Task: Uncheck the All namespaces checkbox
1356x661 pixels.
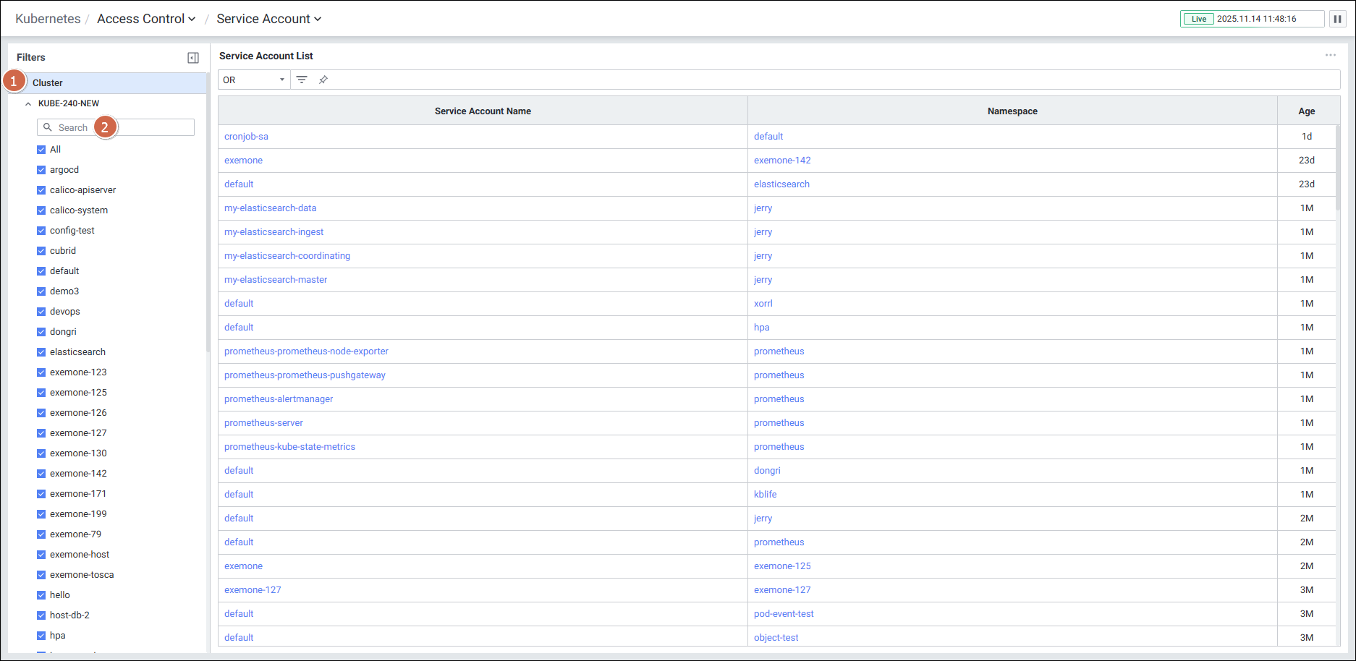Action: (41, 150)
